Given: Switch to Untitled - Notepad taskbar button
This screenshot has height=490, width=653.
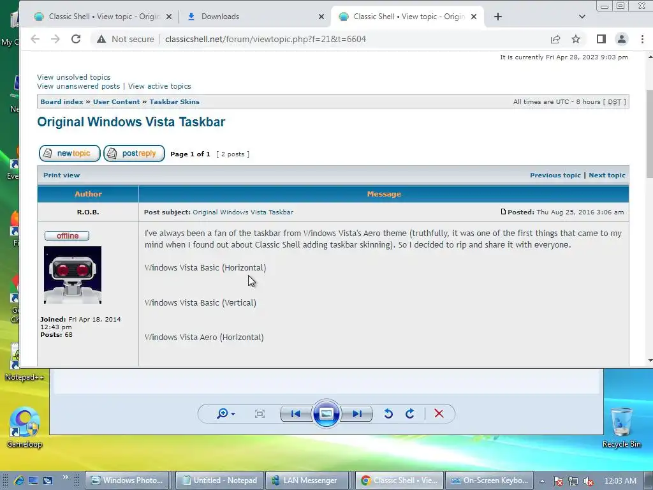Looking at the screenshot, I should [220, 480].
